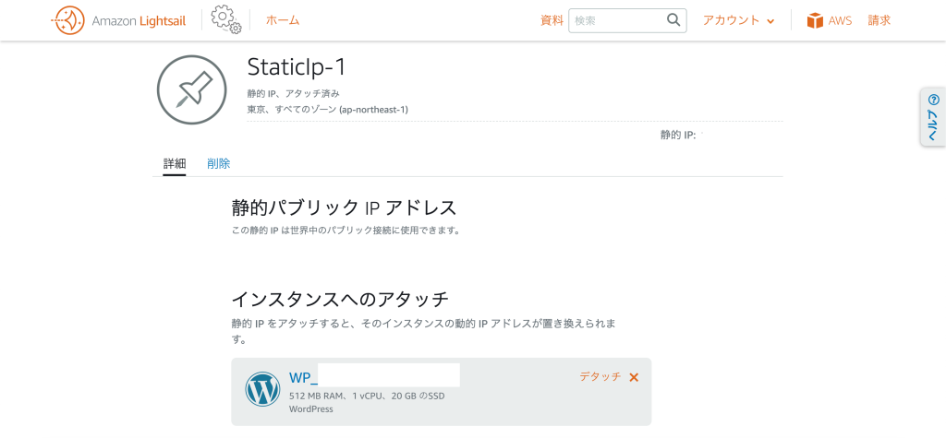The width and height of the screenshot is (946, 438).
Task: Open settings via the gear icon
Action: (226, 20)
